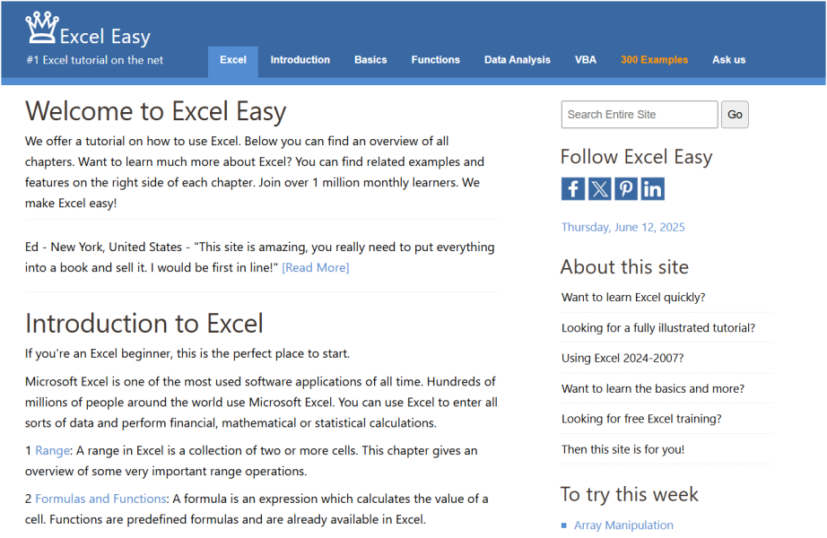The height and width of the screenshot is (538, 827).
Task: Open the VBA navigation item
Action: [x=586, y=60]
